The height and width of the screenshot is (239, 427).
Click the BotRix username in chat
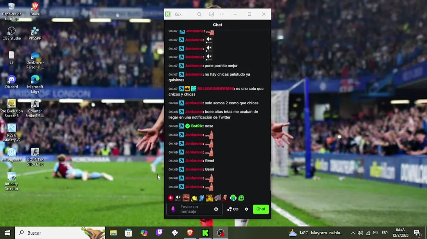pyautogui.click(x=197, y=126)
